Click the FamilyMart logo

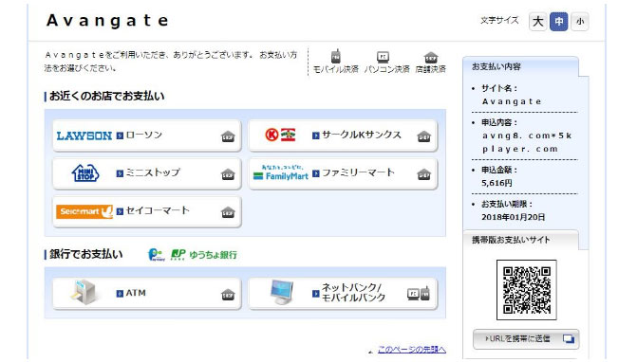tap(281, 172)
